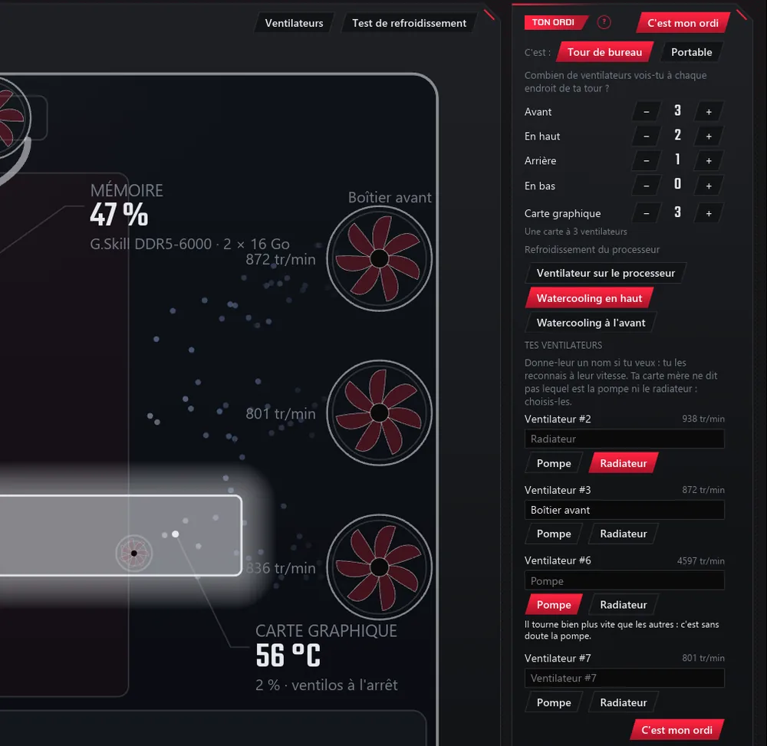Edit the Ventilateur #7 name field
767x746 pixels.
tap(624, 678)
